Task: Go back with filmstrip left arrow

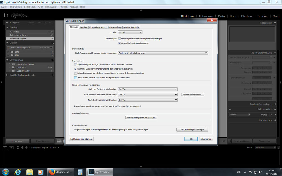Action: (22, 148)
